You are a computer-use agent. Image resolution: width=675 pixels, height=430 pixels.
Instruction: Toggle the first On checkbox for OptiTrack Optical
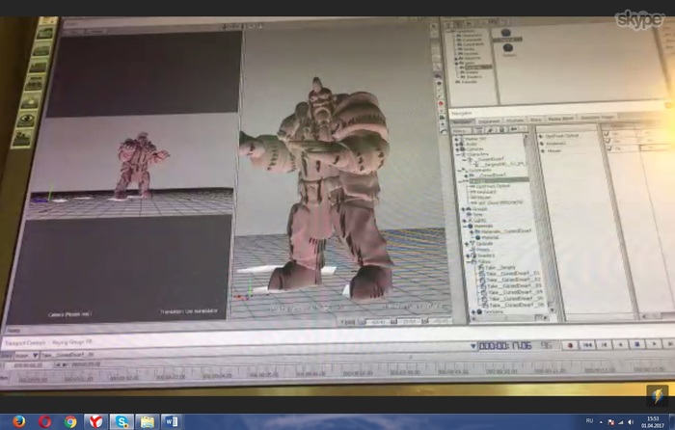point(607,133)
